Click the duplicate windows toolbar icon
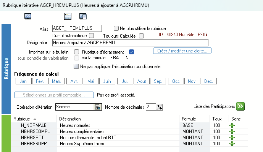The height and width of the screenshot is (152, 263). [x=83, y=16]
